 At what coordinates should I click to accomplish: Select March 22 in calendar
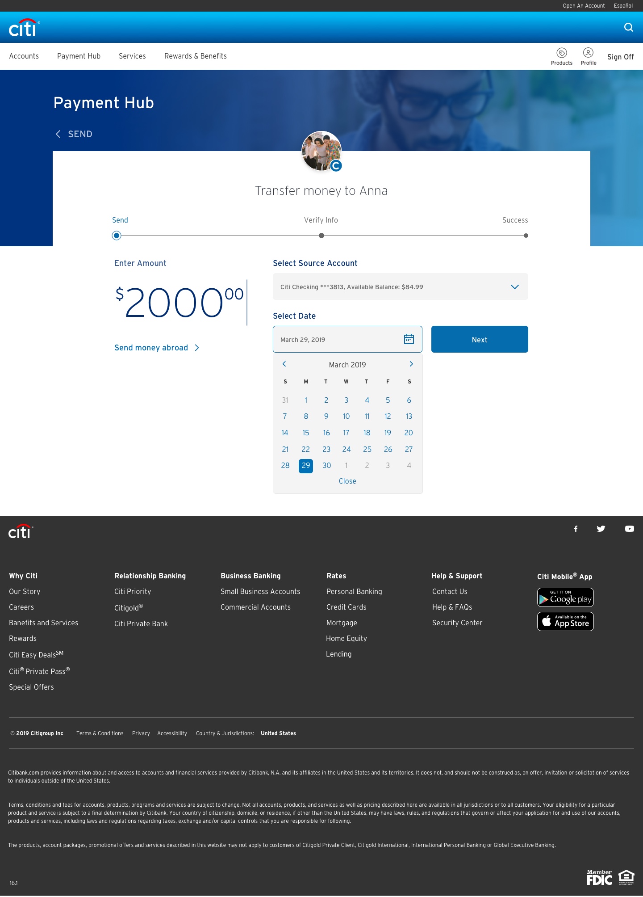click(306, 449)
